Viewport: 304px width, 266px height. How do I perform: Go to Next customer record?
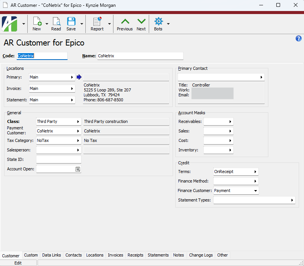point(141,24)
